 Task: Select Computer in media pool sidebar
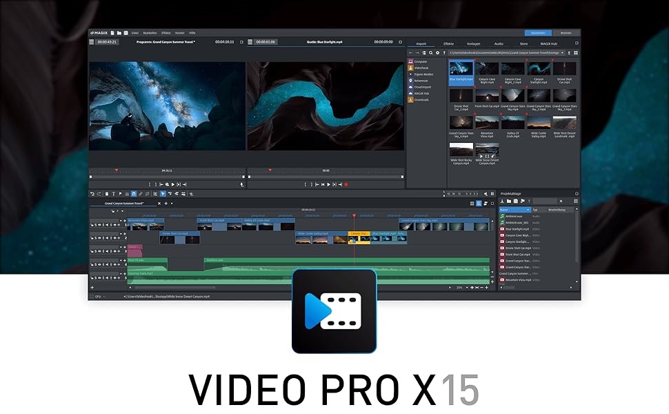pos(418,61)
